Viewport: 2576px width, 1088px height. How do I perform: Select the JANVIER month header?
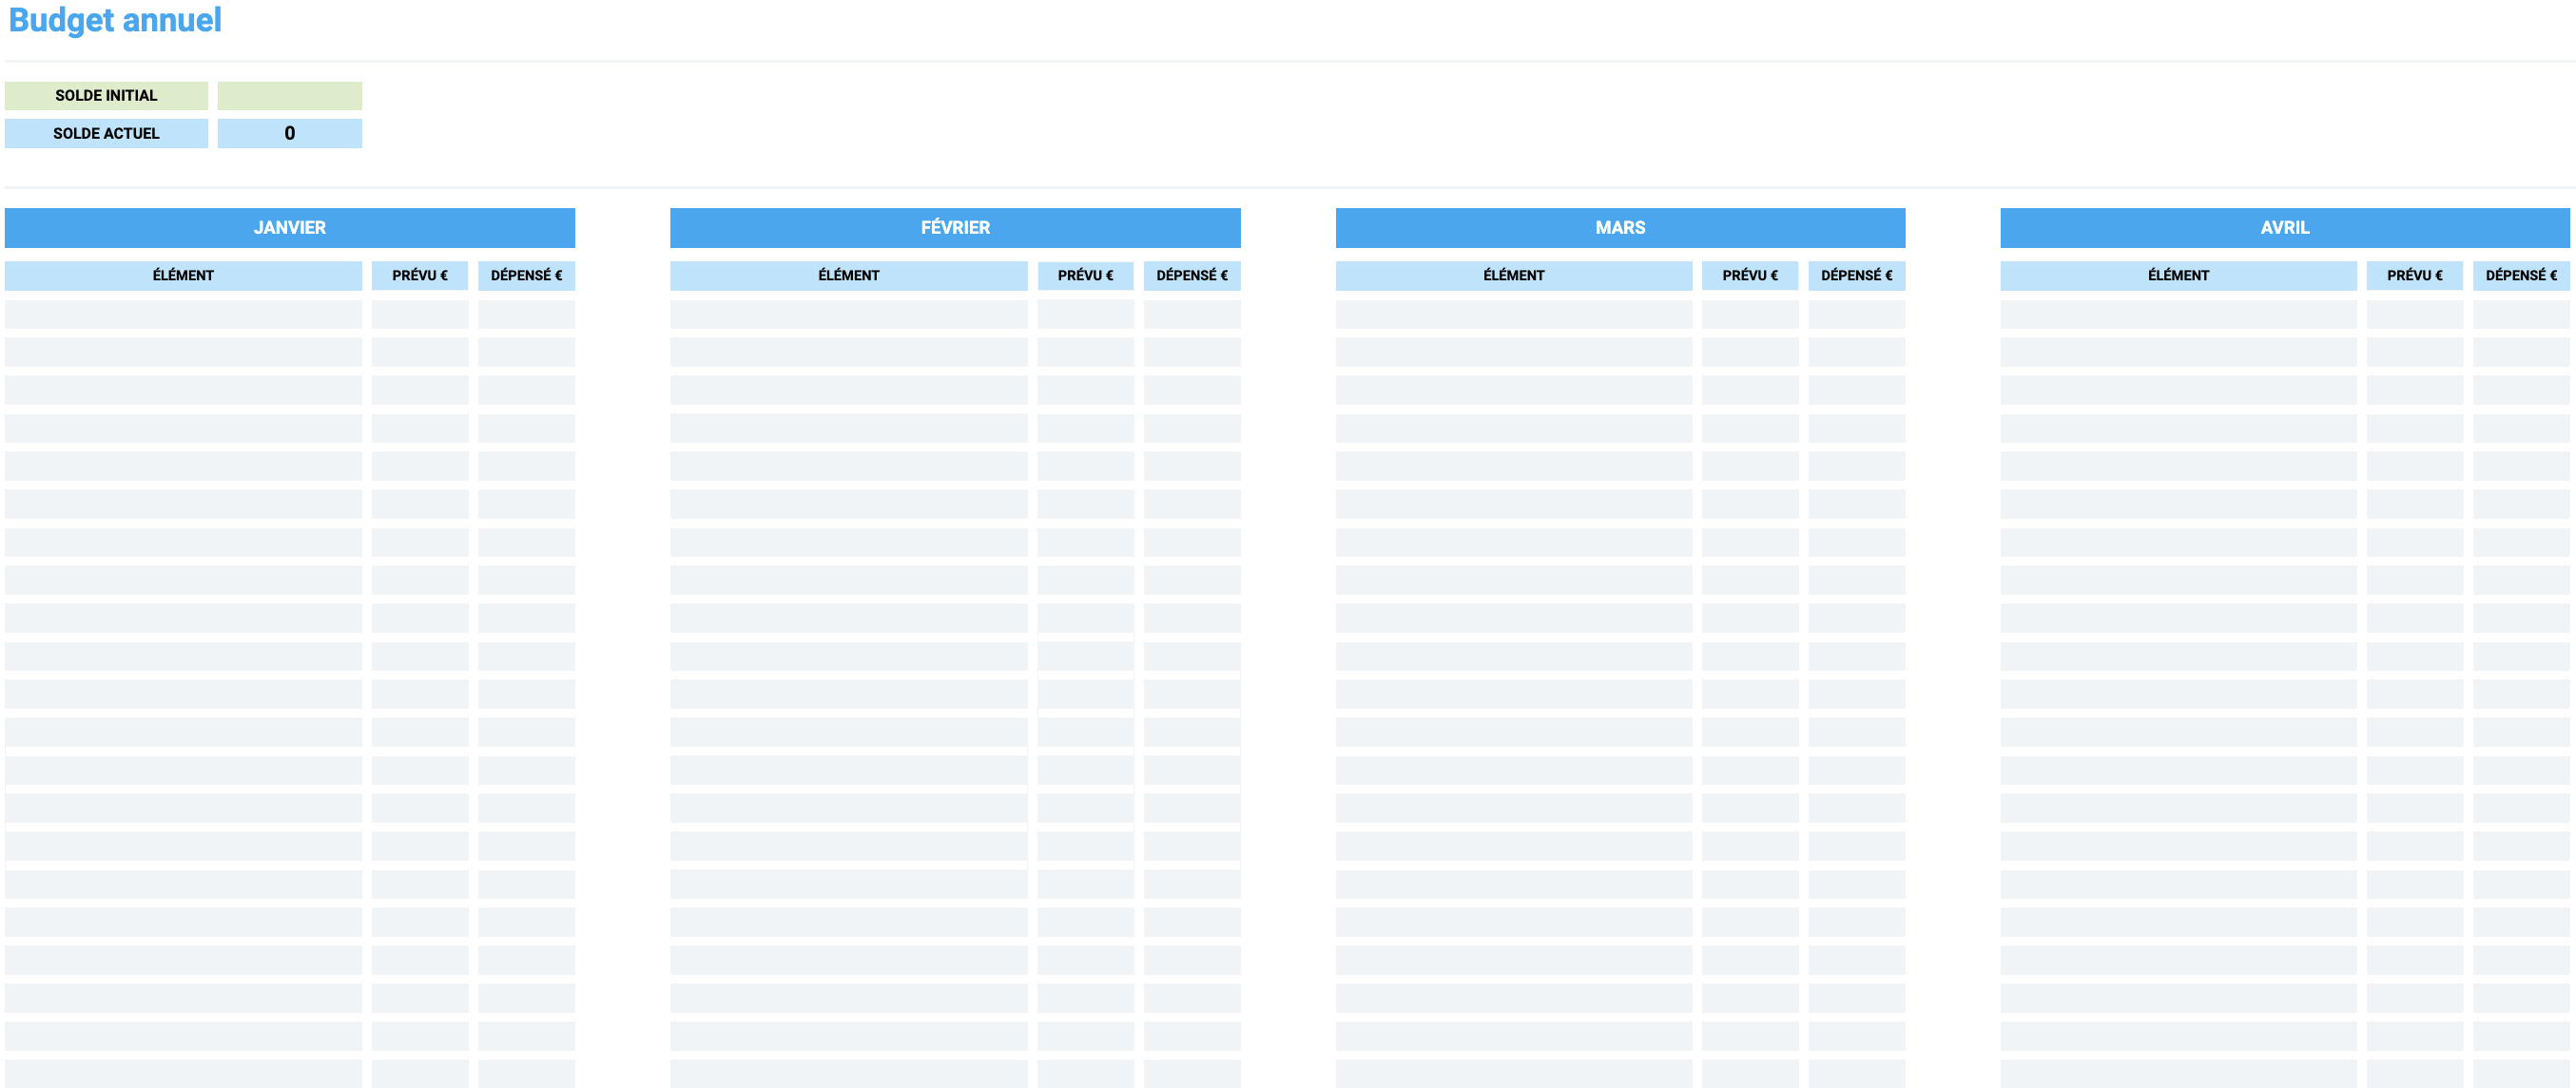click(290, 228)
